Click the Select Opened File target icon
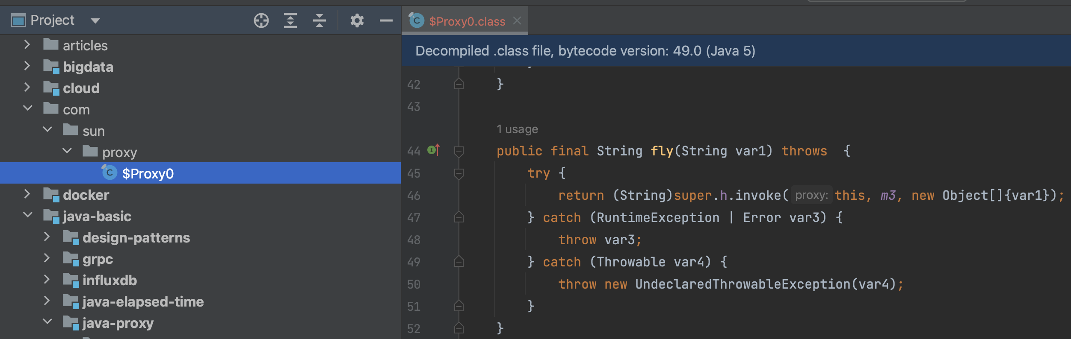 [x=261, y=20]
